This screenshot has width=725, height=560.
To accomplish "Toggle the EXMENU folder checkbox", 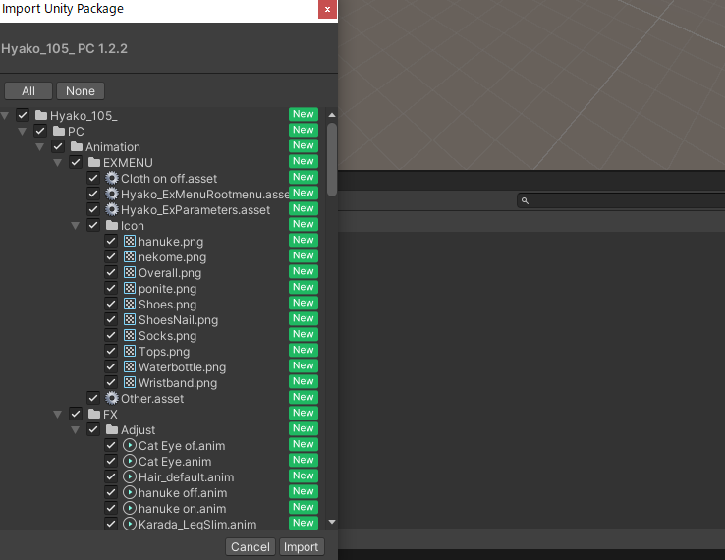I will 76,162.
